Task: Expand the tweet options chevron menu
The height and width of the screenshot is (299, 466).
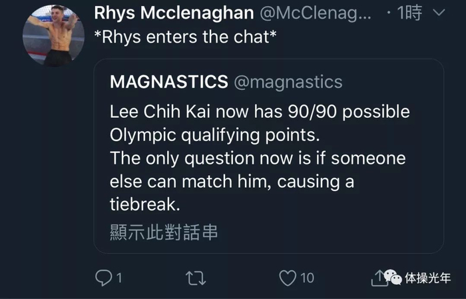Action: [x=439, y=12]
